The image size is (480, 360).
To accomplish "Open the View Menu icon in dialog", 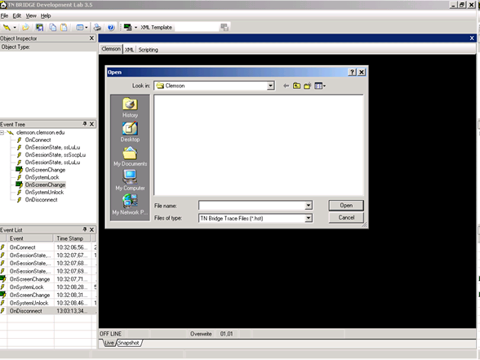I will coord(320,86).
